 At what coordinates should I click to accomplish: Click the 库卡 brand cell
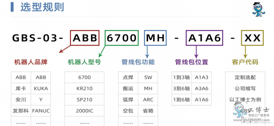21,88
